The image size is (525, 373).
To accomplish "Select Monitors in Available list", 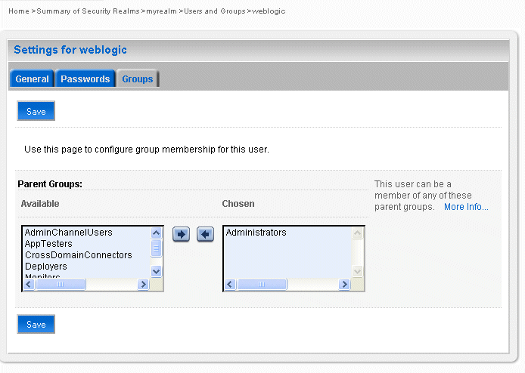I will point(42,276).
